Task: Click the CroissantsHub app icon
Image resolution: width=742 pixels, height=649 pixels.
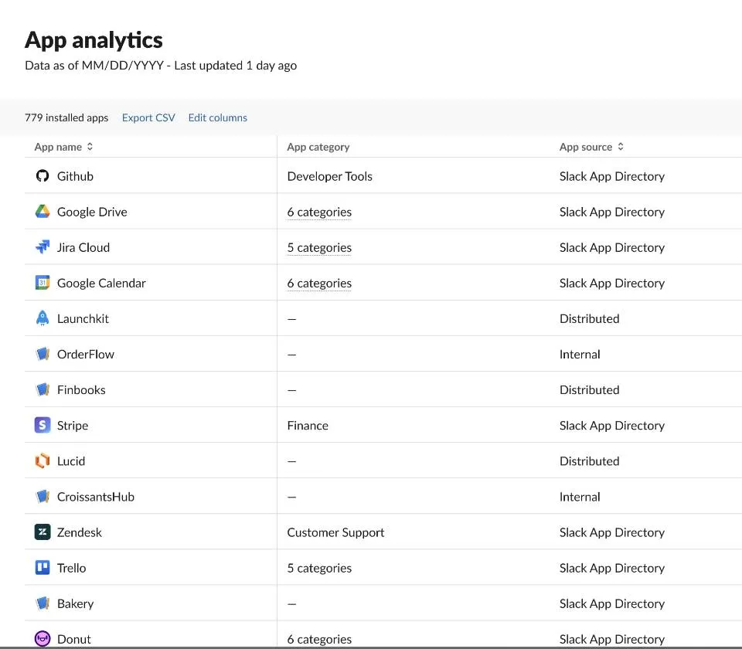Action: 43,496
